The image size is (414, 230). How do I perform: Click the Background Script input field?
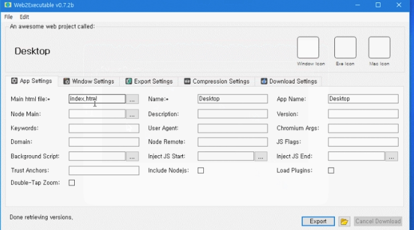[x=97, y=156]
